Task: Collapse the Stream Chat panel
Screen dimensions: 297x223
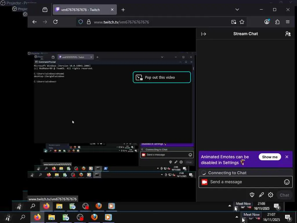Action: pos(204,34)
